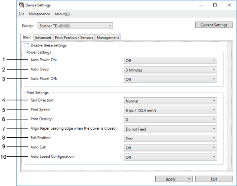Check the Disable these settings checkbox
Viewport: 237px width, 186px height.
(x=27, y=45)
